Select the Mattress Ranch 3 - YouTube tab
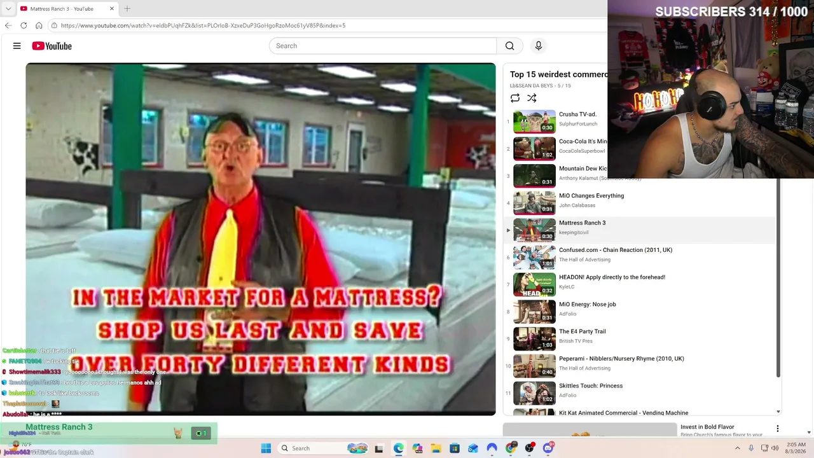The image size is (814, 458). click(67, 9)
